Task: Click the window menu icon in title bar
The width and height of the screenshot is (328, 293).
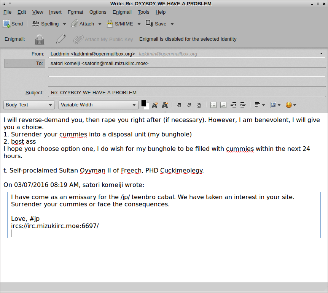Action: pos(4,3)
